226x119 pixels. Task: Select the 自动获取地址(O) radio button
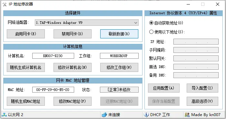click(151, 23)
